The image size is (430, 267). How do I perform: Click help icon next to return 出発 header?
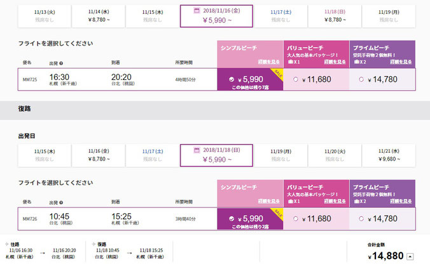(61, 202)
